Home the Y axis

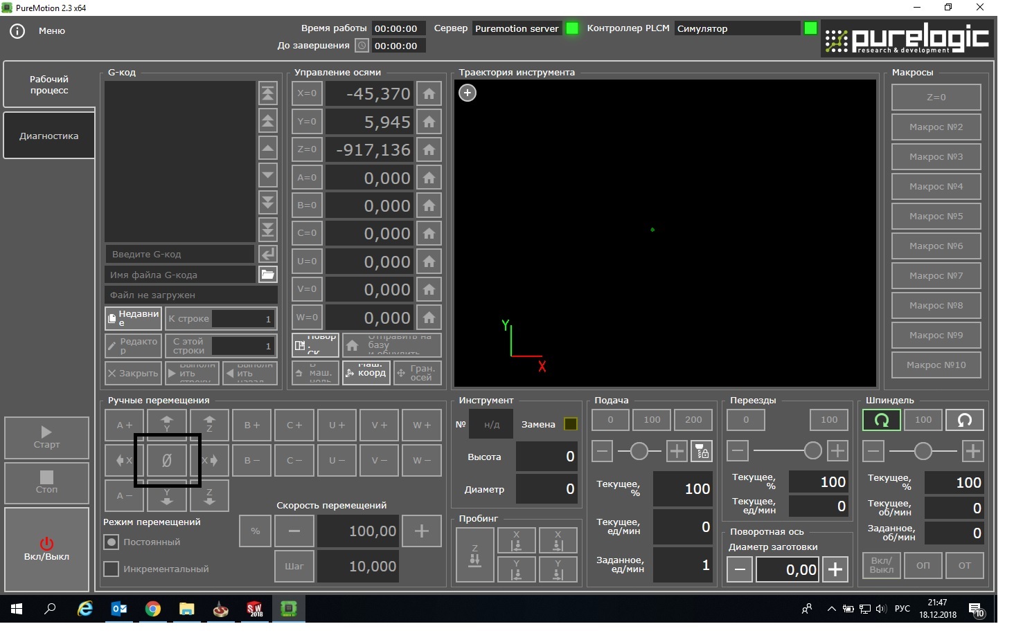tap(429, 122)
